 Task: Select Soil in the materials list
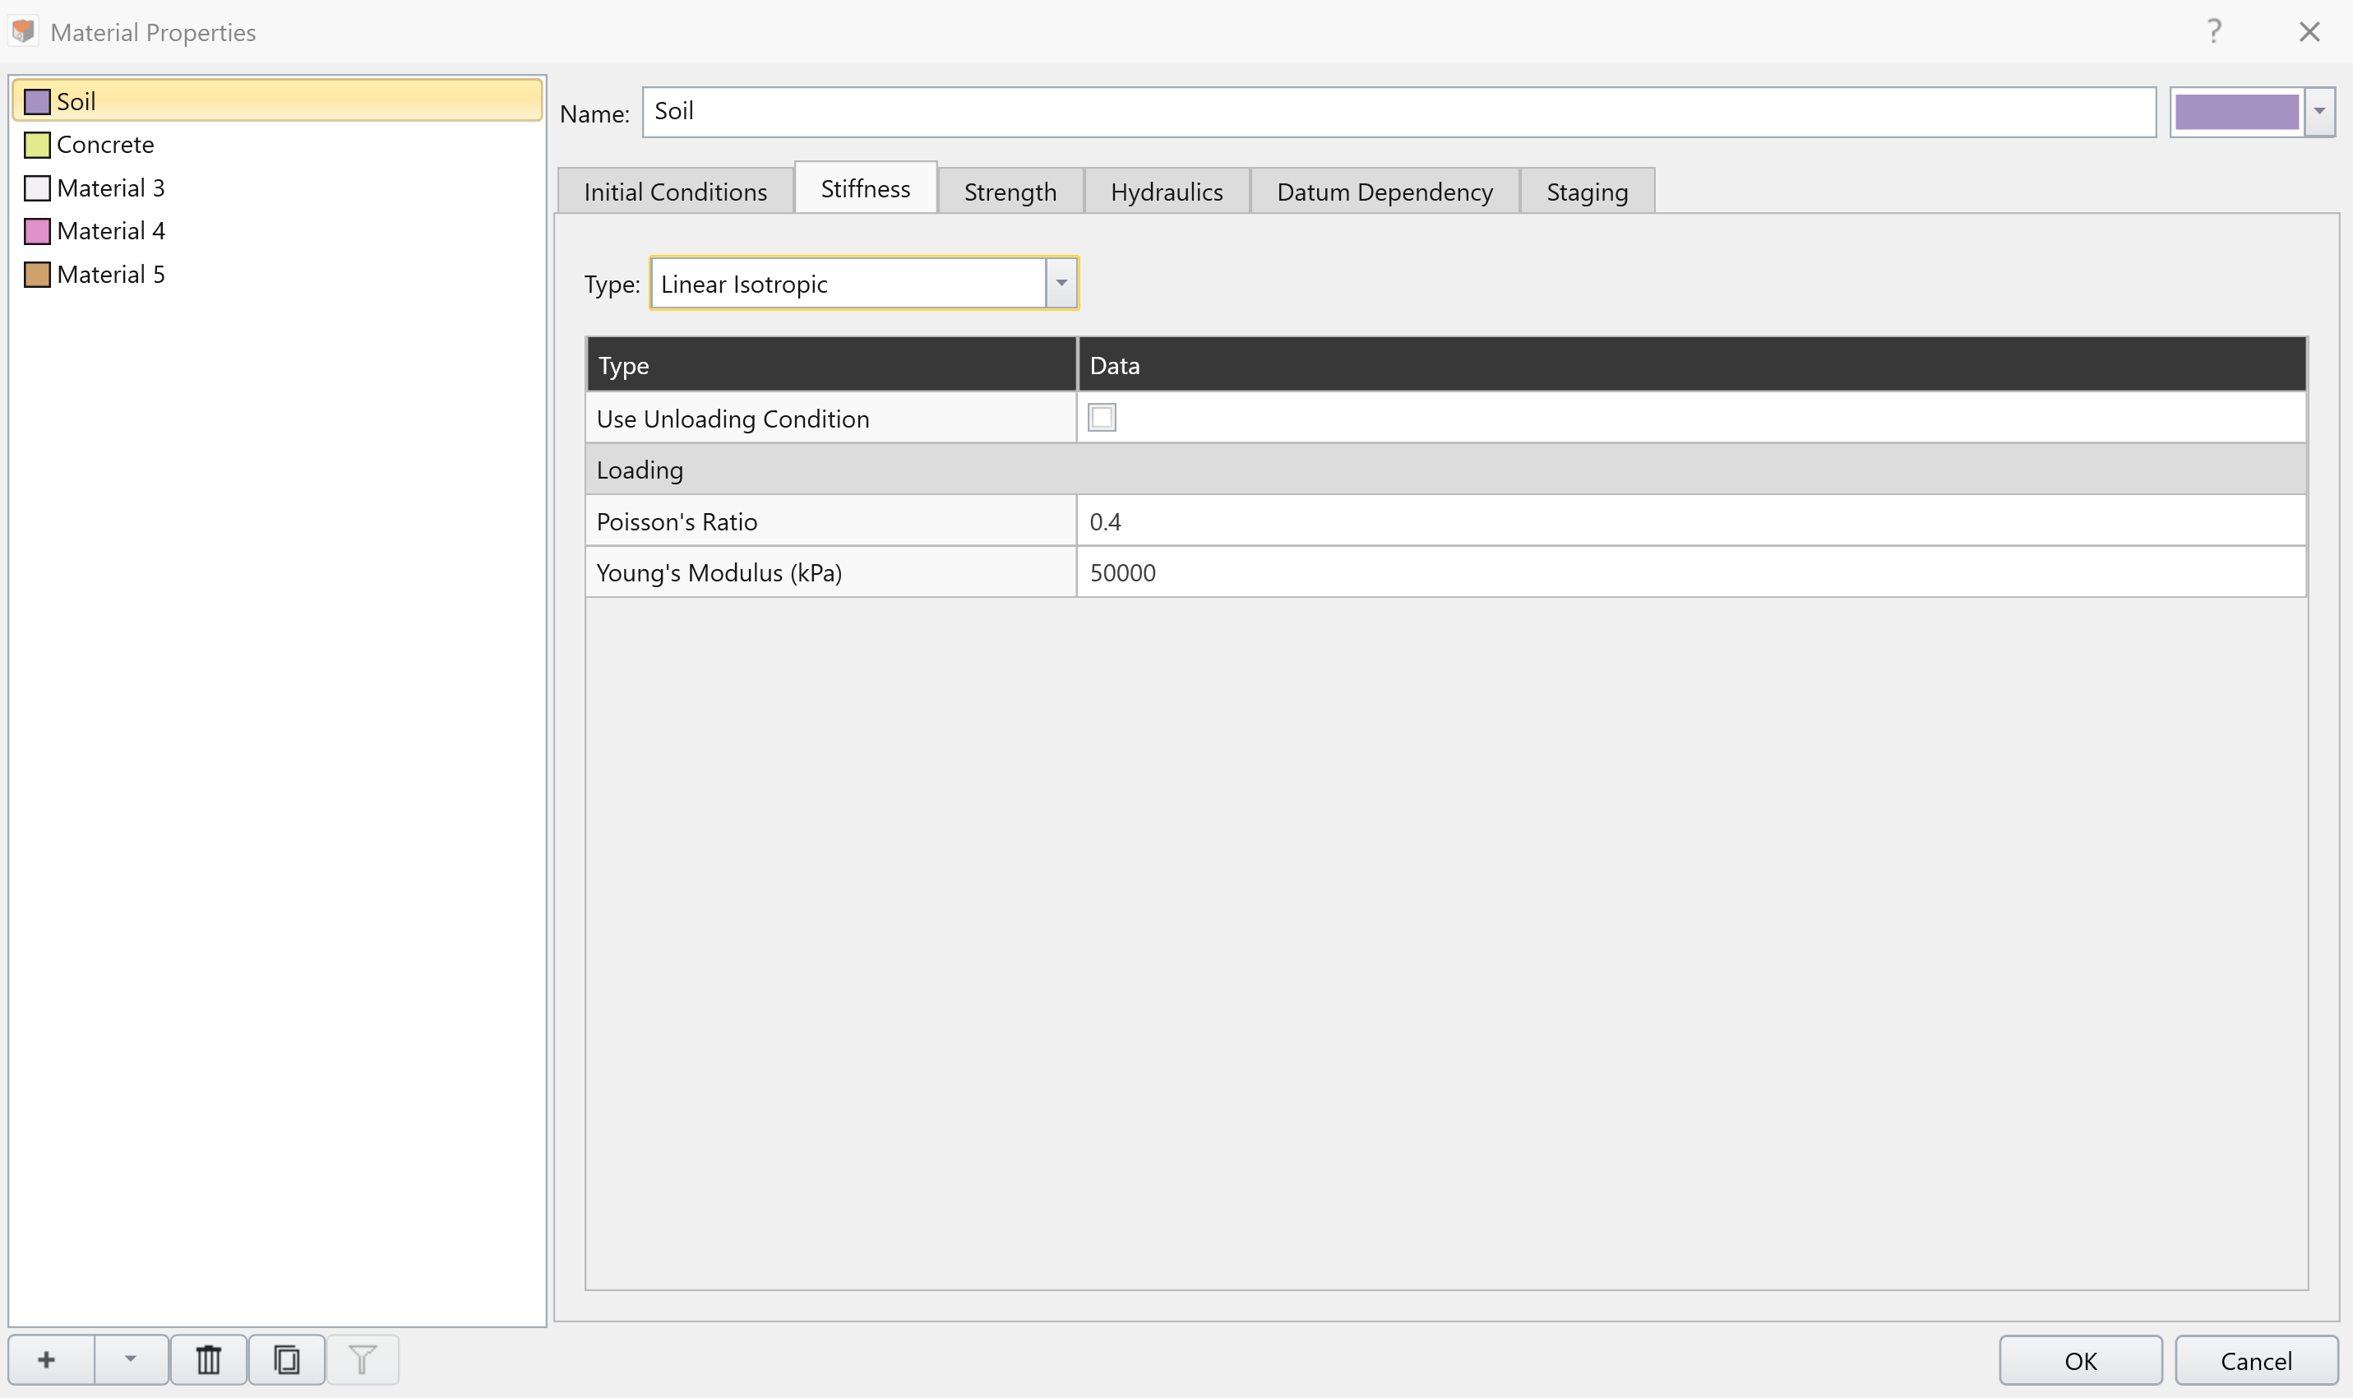tap(277, 101)
